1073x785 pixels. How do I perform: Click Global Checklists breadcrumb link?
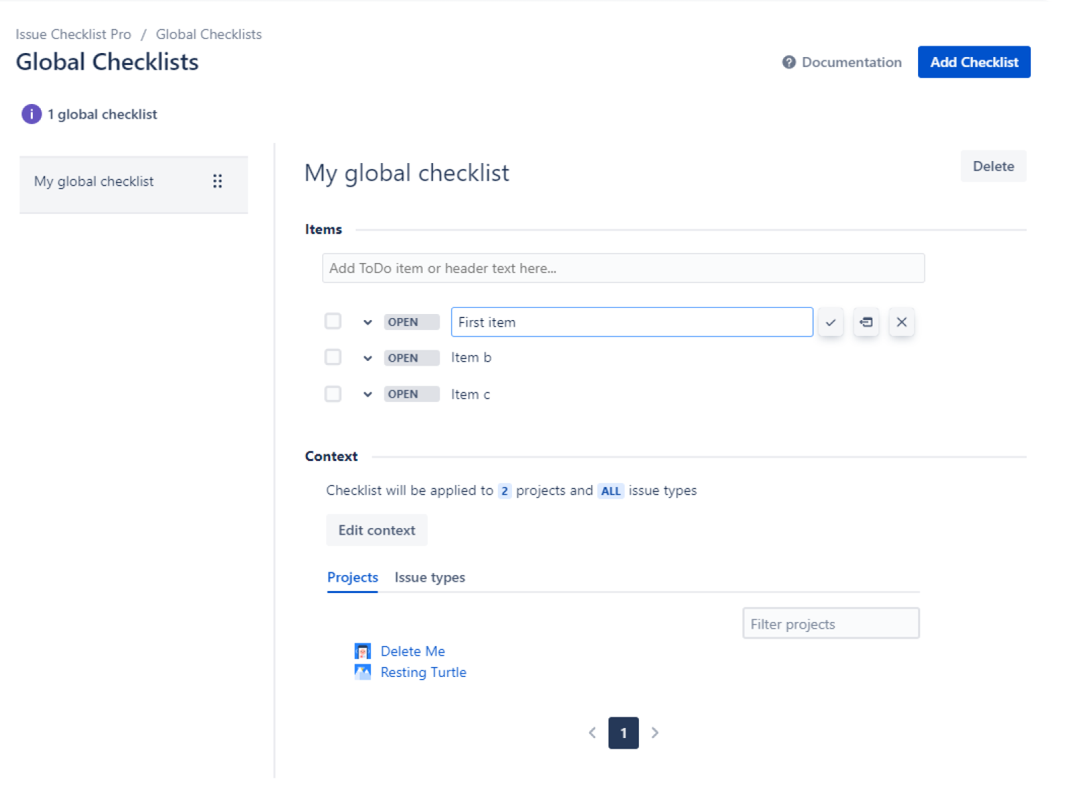(209, 34)
